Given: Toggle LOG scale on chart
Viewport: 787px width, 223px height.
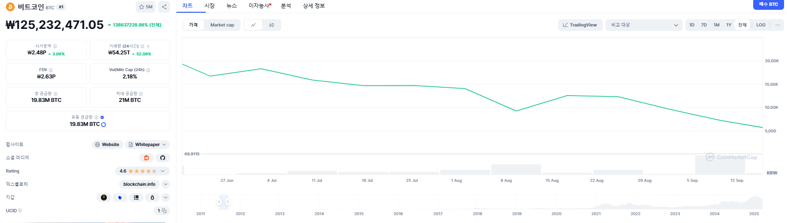Looking at the screenshot, I should click(x=761, y=25).
